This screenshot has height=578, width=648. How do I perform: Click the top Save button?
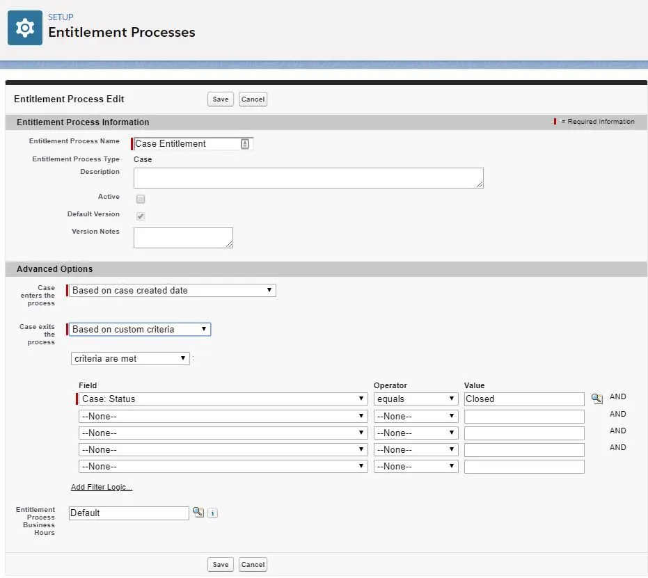[221, 99]
